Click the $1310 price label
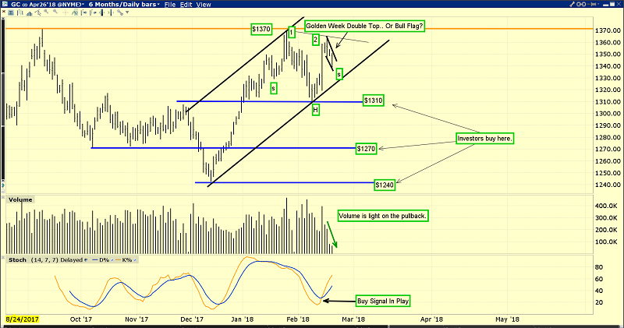The height and width of the screenshot is (328, 624). tap(374, 101)
